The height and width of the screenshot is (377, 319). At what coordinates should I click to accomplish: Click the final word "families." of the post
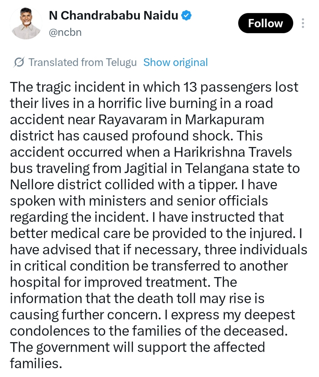pyautogui.click(x=36, y=363)
